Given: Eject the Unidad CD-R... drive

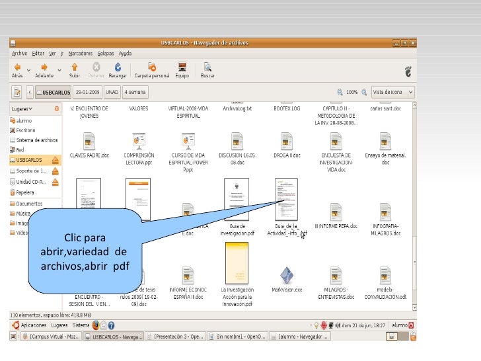Looking at the screenshot, I should pos(55,182).
